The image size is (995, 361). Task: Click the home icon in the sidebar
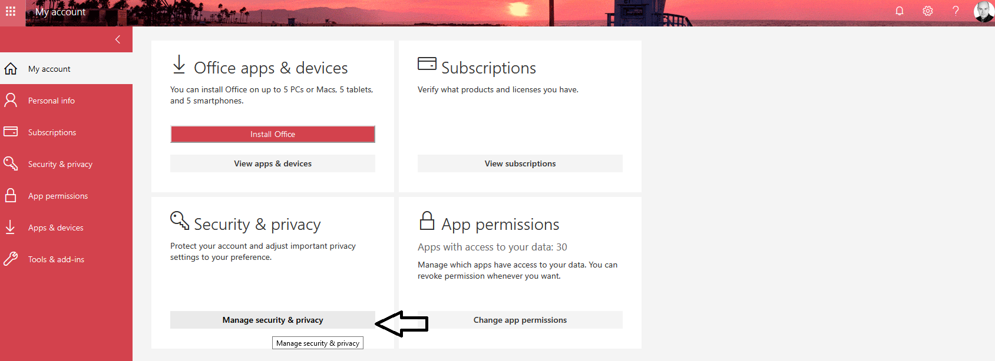pos(11,69)
